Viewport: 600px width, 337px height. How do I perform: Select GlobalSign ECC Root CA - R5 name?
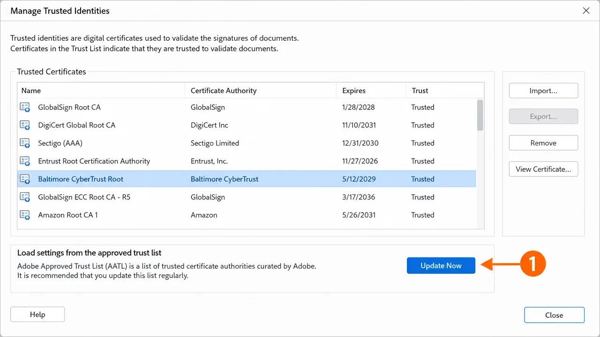click(84, 197)
